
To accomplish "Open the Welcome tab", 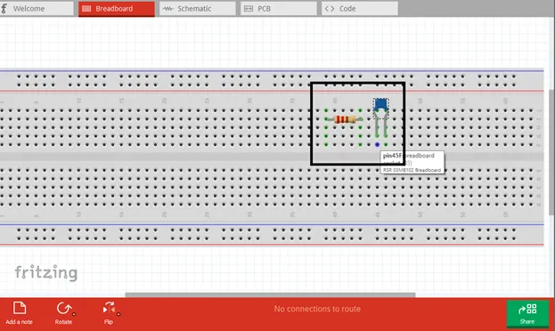I will click(37, 9).
